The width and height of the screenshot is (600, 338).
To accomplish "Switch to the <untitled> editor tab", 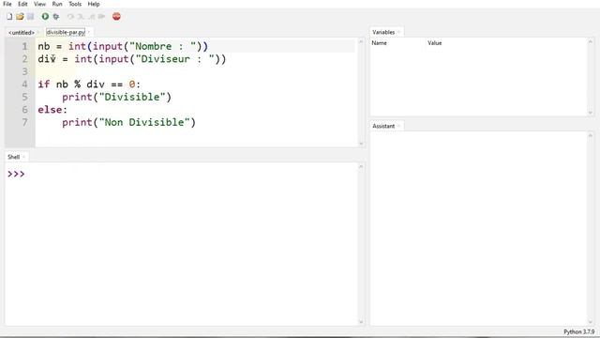I will pyautogui.click(x=22, y=33).
